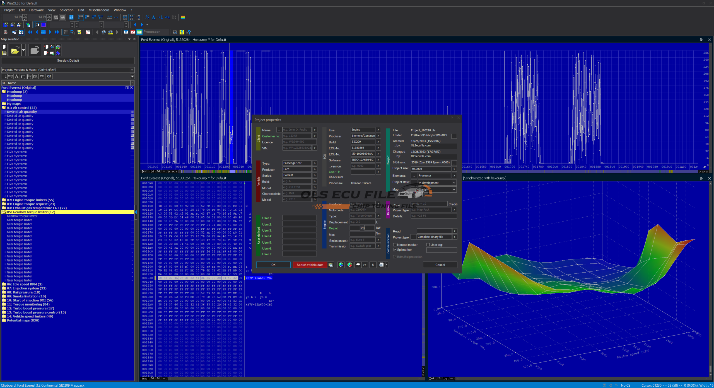Expand the 02: Engine torque limiters folder
Screen dimensions: 714x388
[x=4, y=200]
